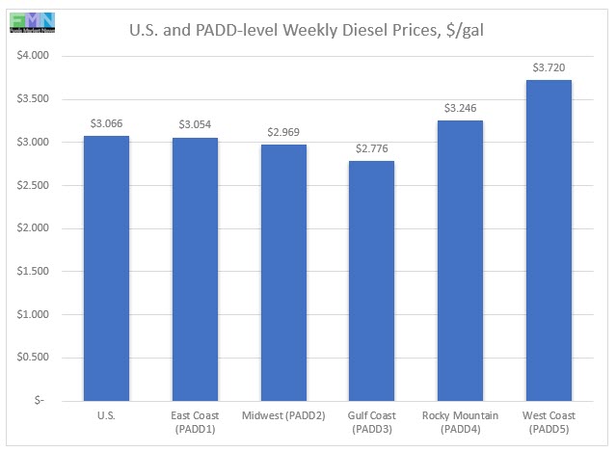The image size is (616, 452).
Task: Click the Rocky Mountain (PADD4) bar
Action: tap(459, 260)
